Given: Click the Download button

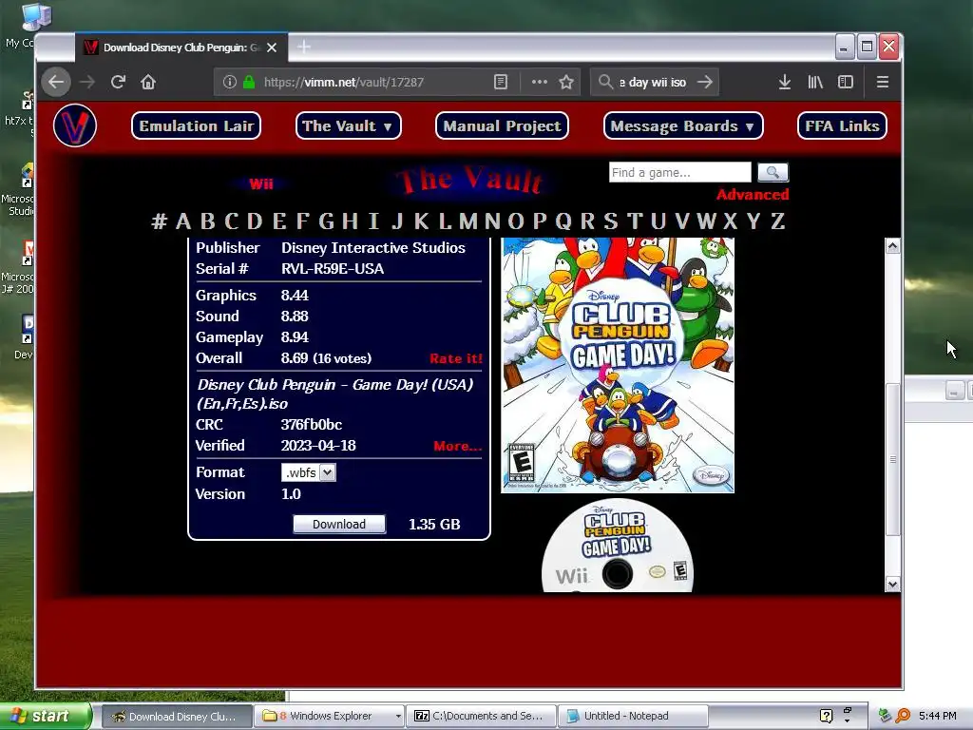Looking at the screenshot, I should (x=339, y=524).
